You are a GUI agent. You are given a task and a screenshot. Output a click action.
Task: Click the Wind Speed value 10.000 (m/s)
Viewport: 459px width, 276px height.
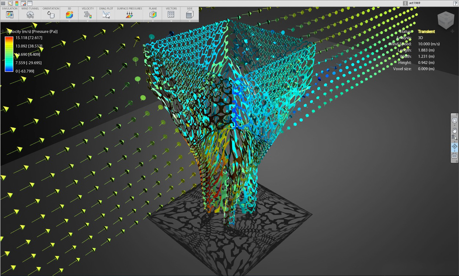tap(429, 44)
